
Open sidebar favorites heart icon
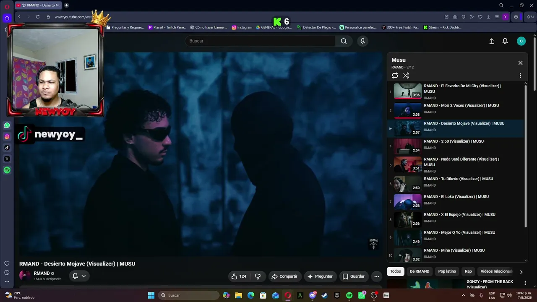7,263
